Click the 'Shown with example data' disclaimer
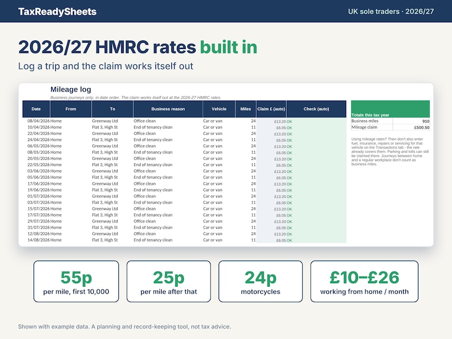Screen dimensions: 452x339 125,326
